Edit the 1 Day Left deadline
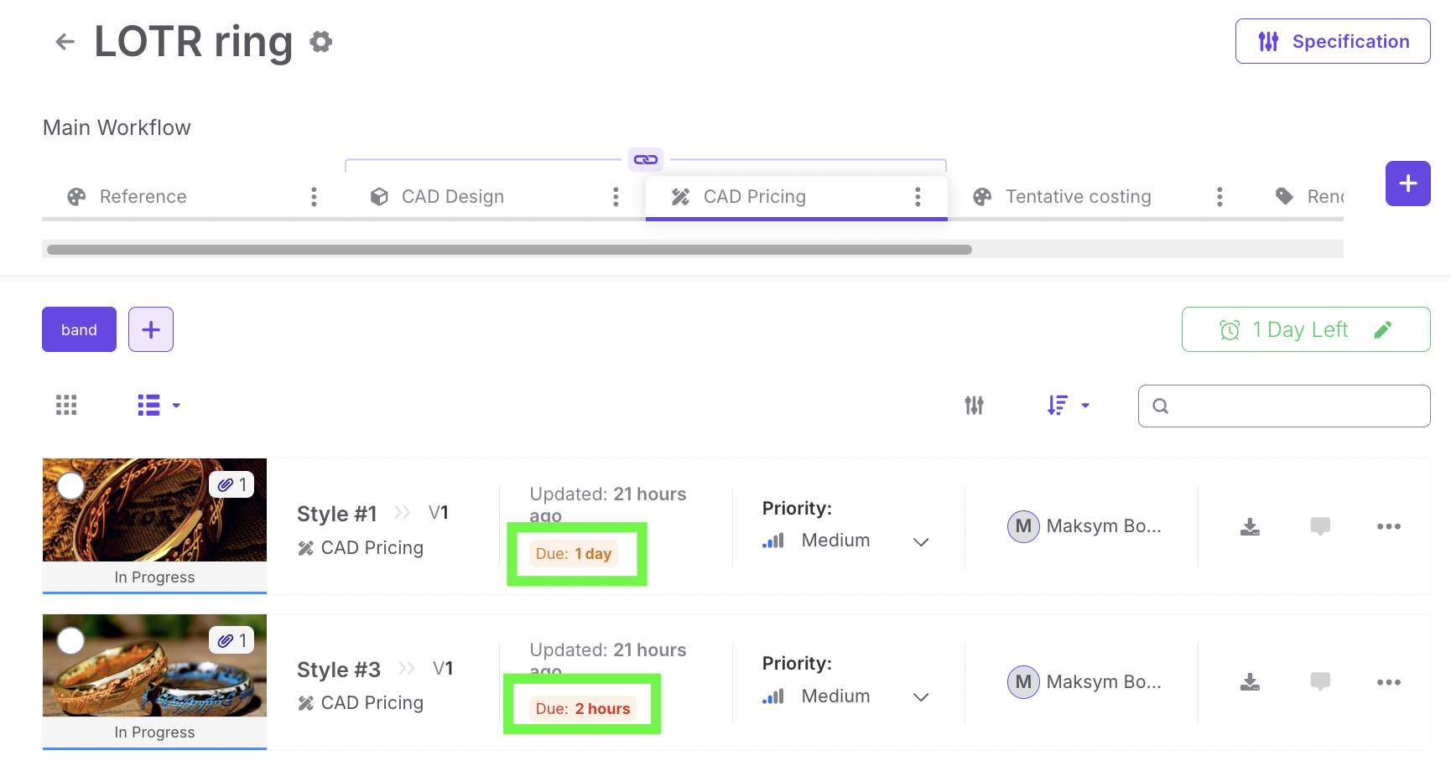 tap(1382, 329)
